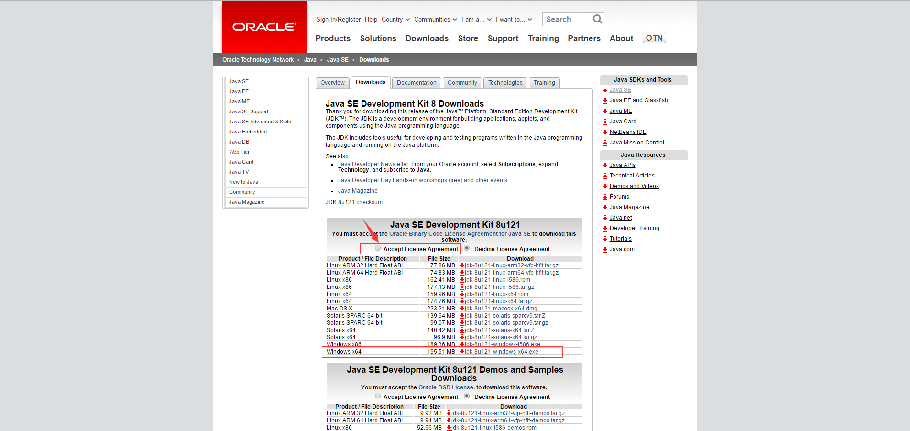This screenshot has width=910, height=431.
Task: Open the OTN badge button
Action: (654, 38)
